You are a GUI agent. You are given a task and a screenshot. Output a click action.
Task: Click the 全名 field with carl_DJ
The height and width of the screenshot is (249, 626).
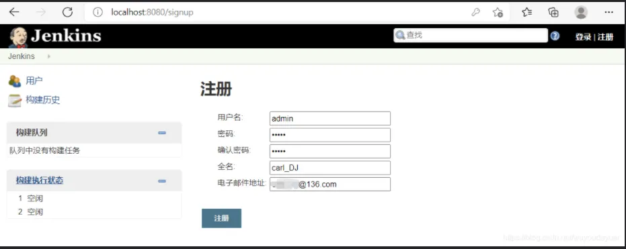pos(329,168)
